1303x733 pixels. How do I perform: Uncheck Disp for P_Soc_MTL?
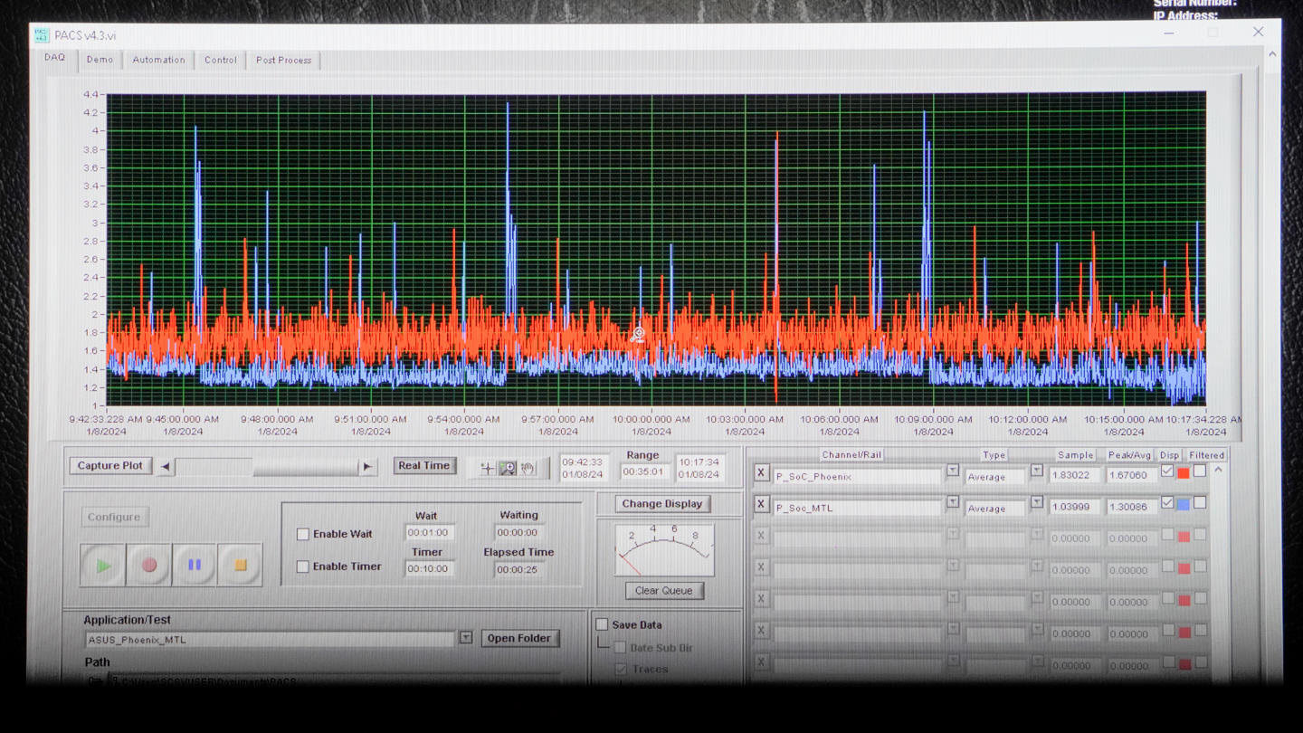point(1167,502)
